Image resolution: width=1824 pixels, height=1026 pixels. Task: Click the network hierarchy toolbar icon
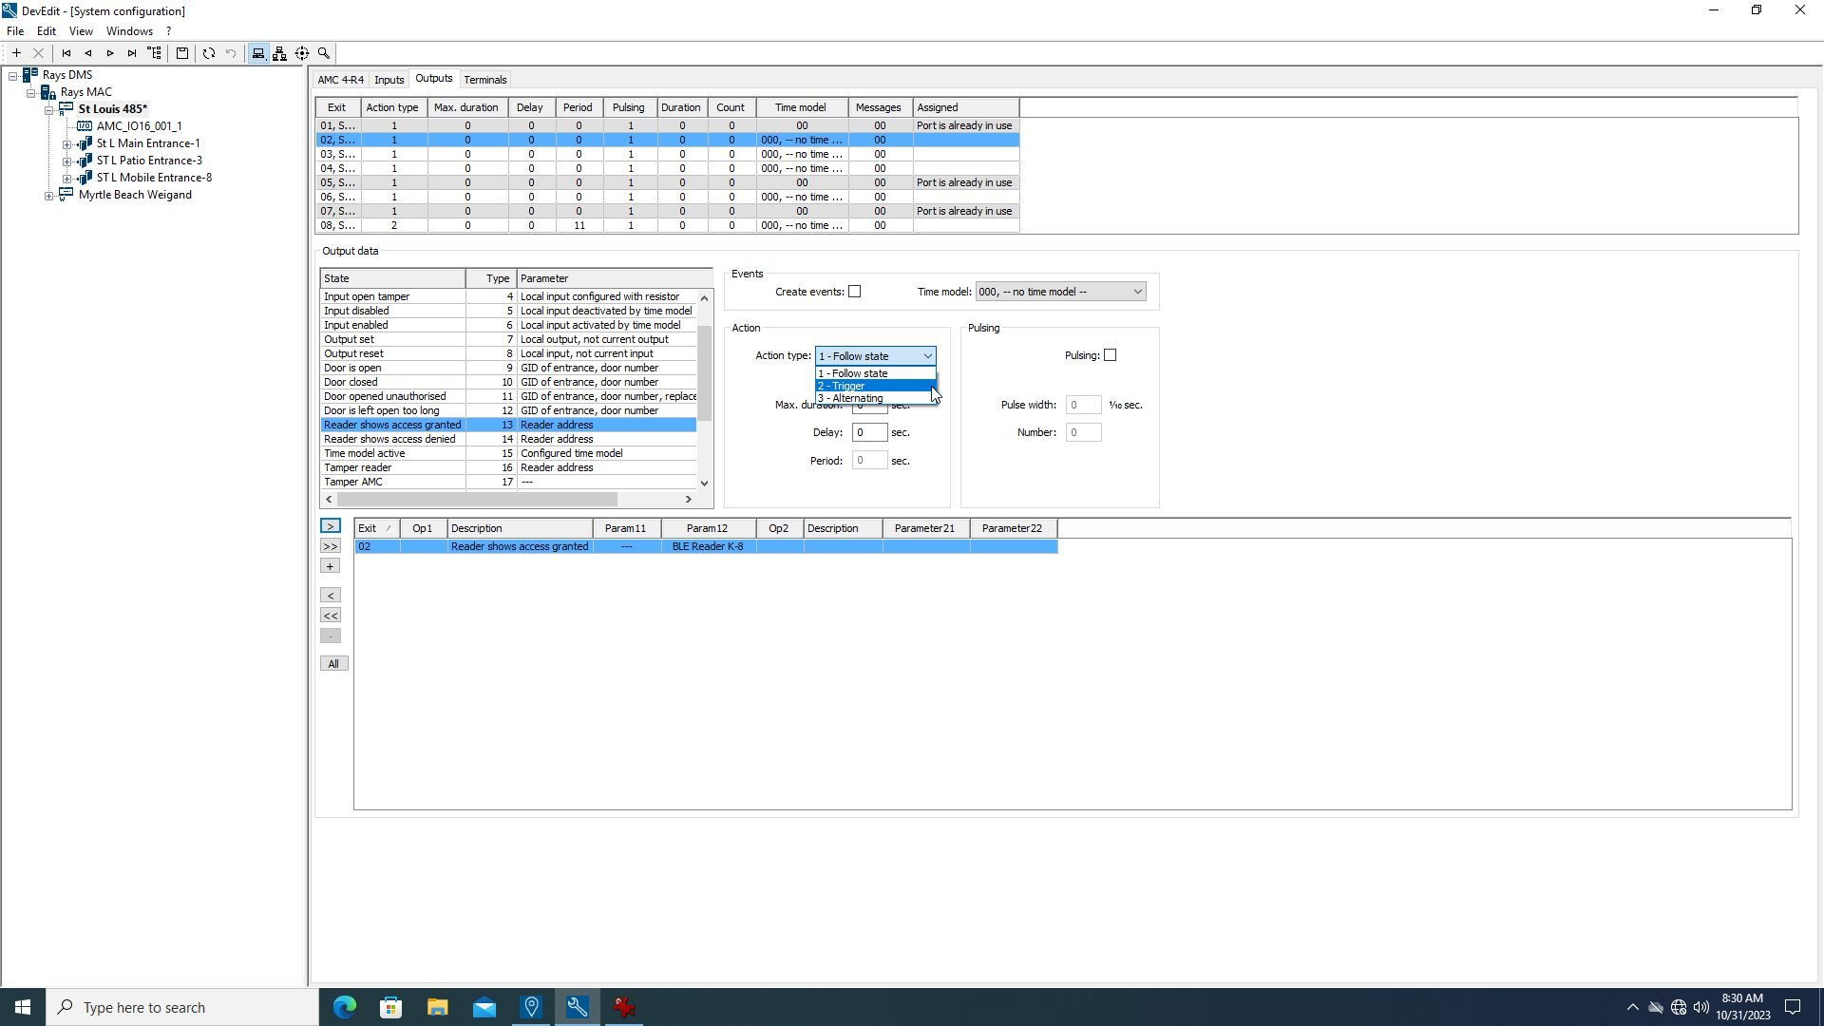[x=279, y=53]
